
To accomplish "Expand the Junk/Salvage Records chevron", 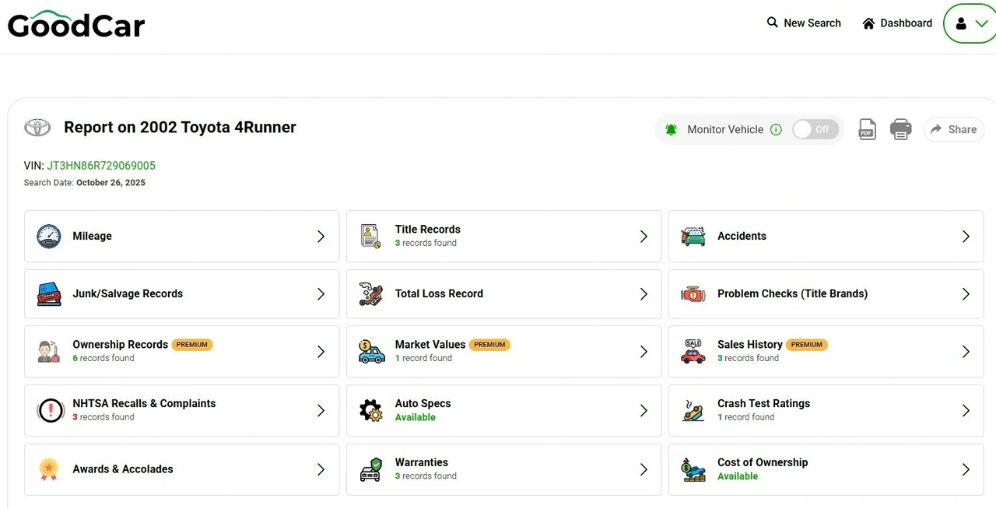I will click(321, 294).
